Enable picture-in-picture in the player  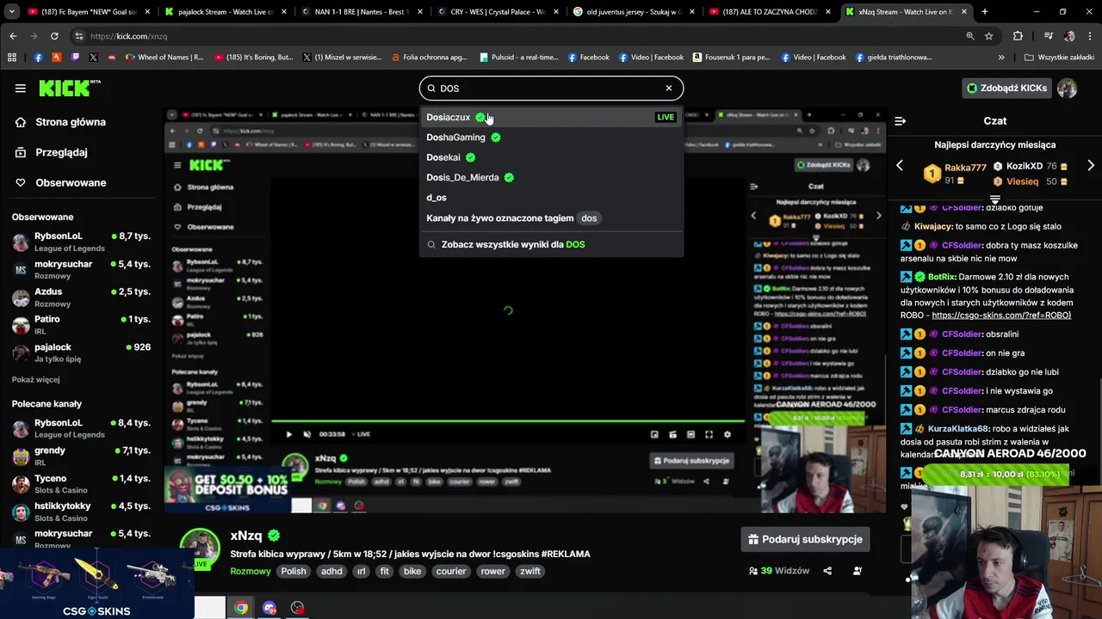click(x=654, y=434)
